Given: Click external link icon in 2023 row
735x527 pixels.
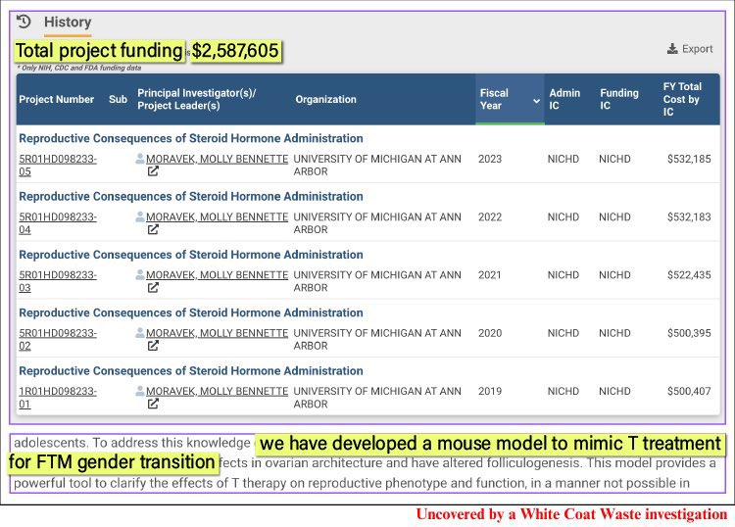Looking at the screenshot, I should tap(153, 171).
